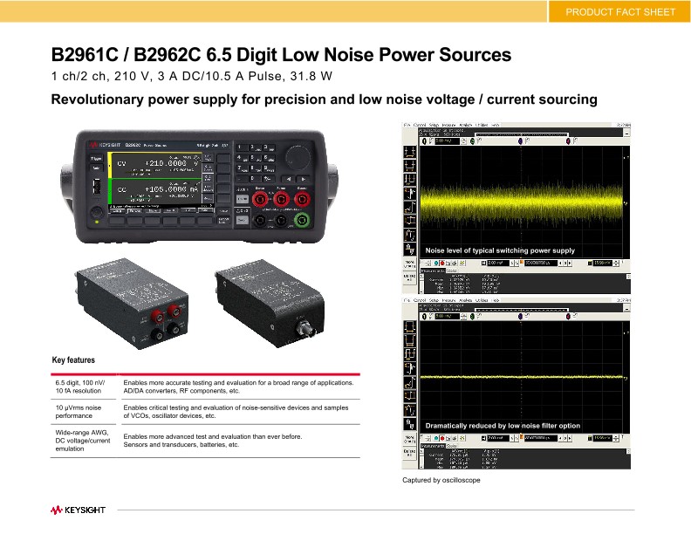Click the red terminal jacks on the B2962C front panel

[281, 200]
